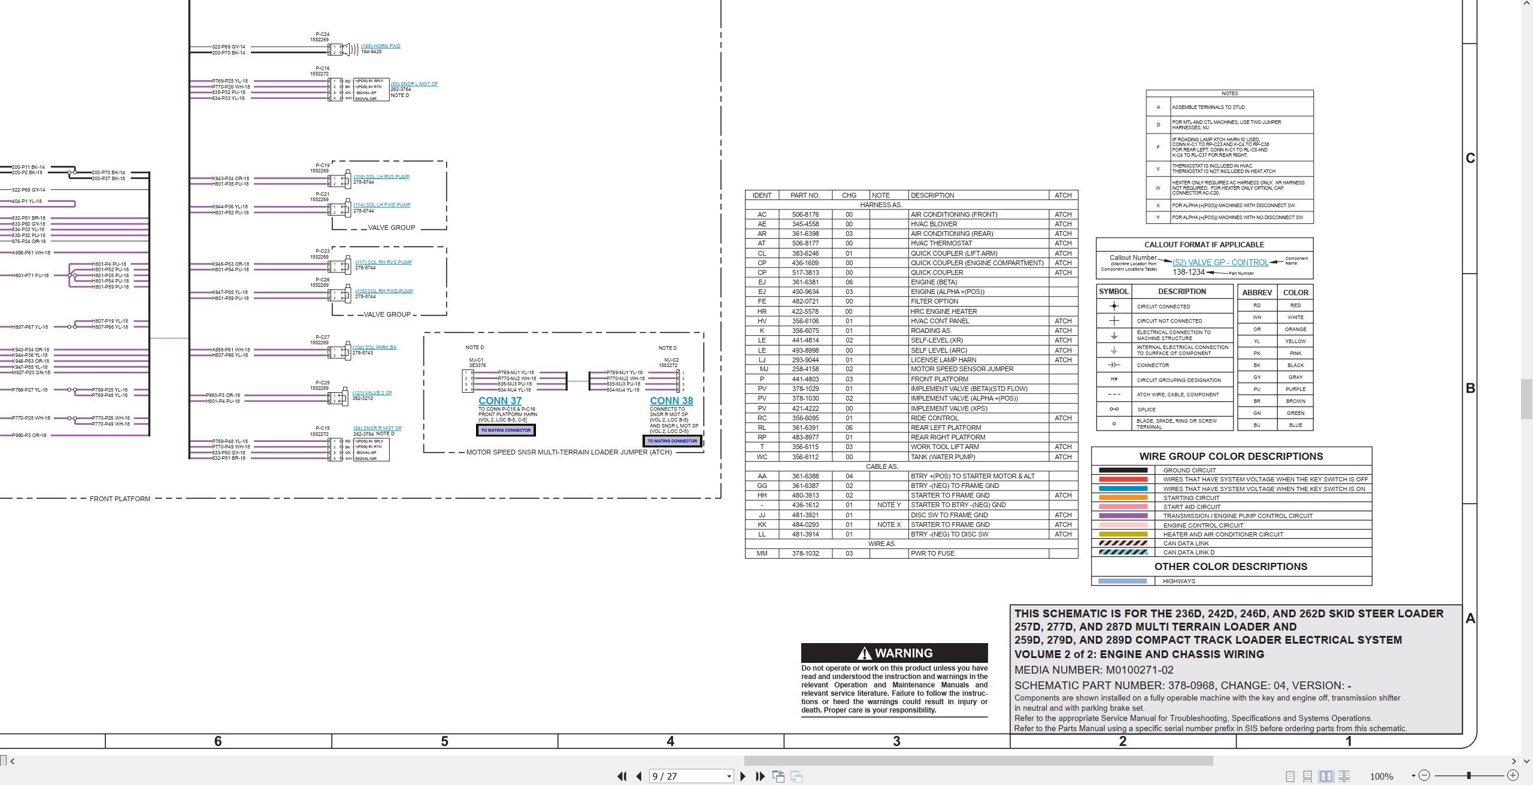Screen dimensions: 1533x785
Task: Click the zoom out minus button
Action: click(x=1425, y=775)
